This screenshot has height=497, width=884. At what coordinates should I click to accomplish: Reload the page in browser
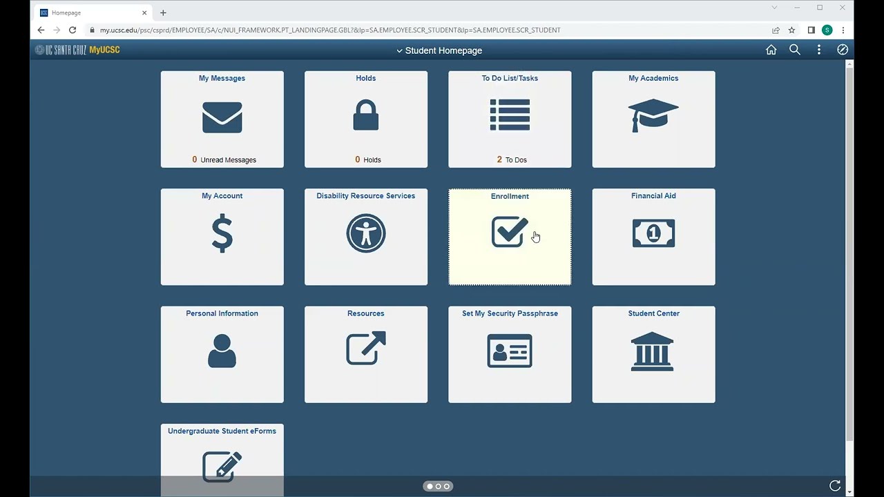click(73, 30)
